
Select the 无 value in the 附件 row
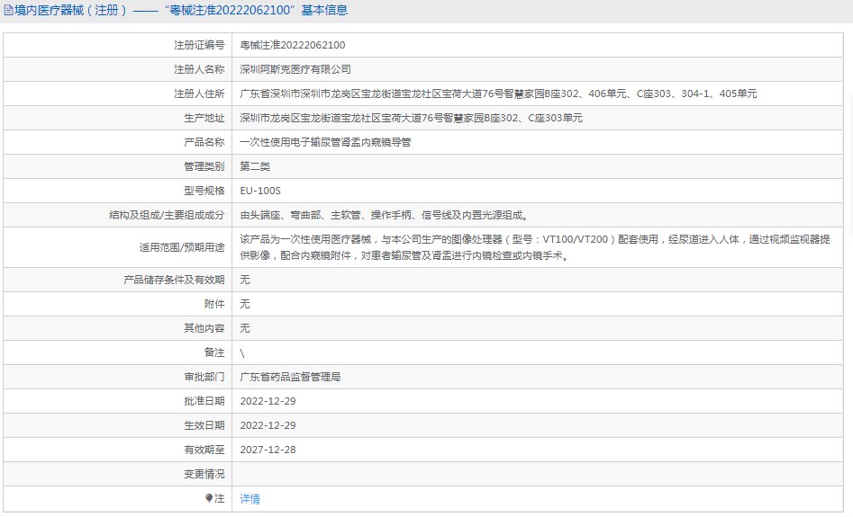[245, 304]
